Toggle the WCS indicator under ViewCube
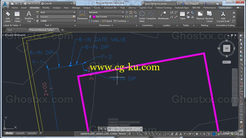Screen dimensions: 246x138 point(227,62)
